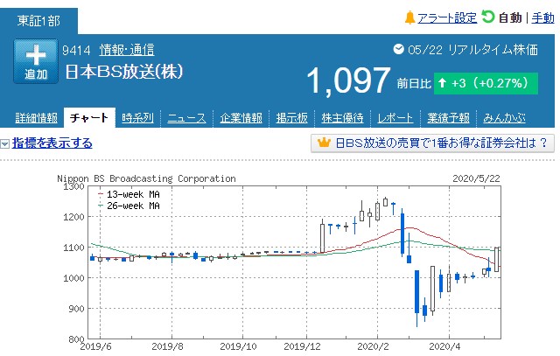Open the 掲示板 tab

[291, 118]
